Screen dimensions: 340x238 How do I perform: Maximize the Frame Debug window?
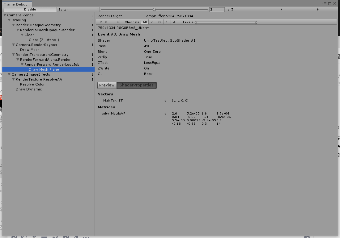tap(330, 3)
